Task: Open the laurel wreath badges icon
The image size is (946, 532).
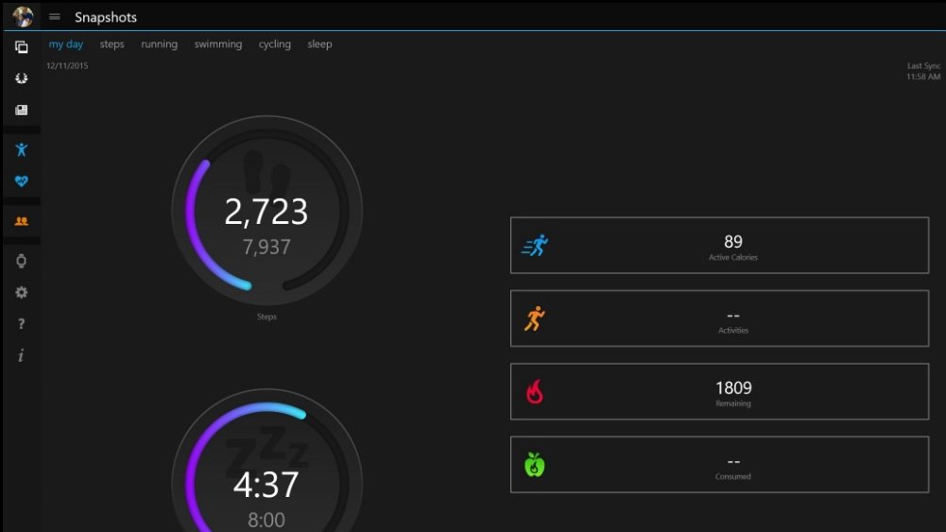Action: [21, 78]
